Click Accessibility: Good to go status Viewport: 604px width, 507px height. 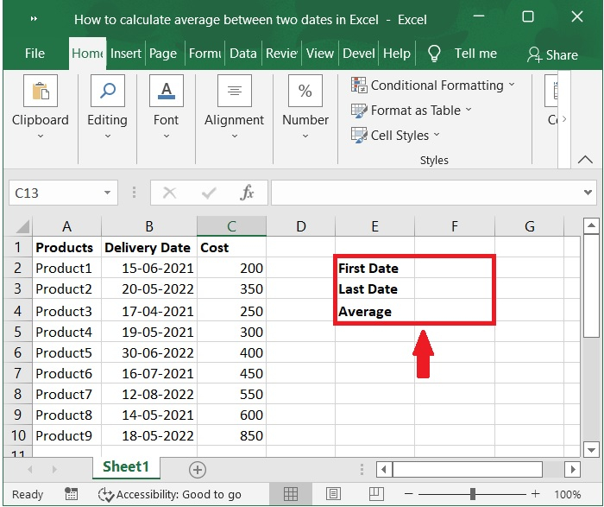(170, 495)
